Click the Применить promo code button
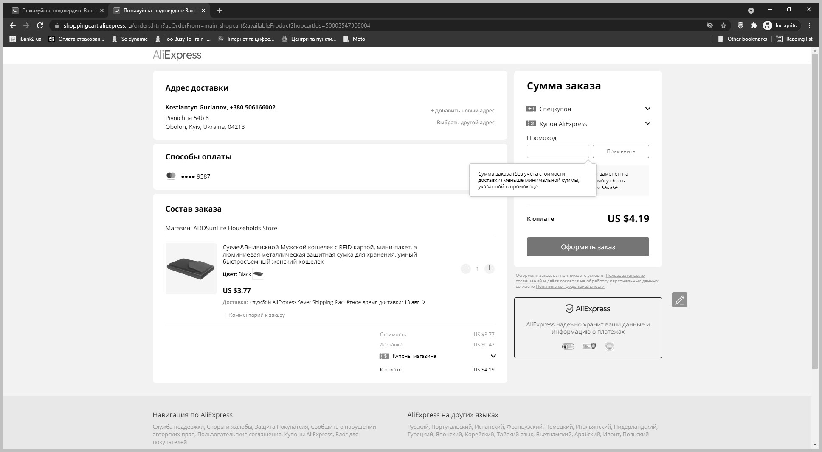This screenshot has height=452, width=822. (x=620, y=151)
